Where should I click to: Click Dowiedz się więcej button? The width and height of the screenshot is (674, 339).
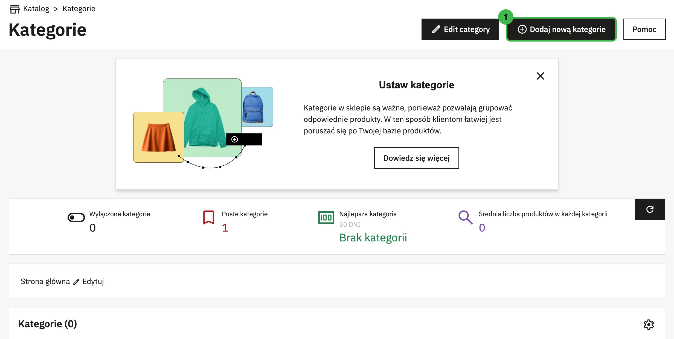pyautogui.click(x=416, y=158)
